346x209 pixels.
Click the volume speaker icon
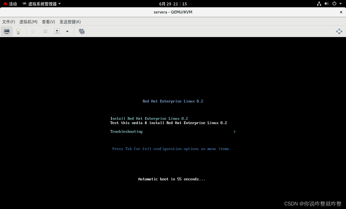(327, 4)
